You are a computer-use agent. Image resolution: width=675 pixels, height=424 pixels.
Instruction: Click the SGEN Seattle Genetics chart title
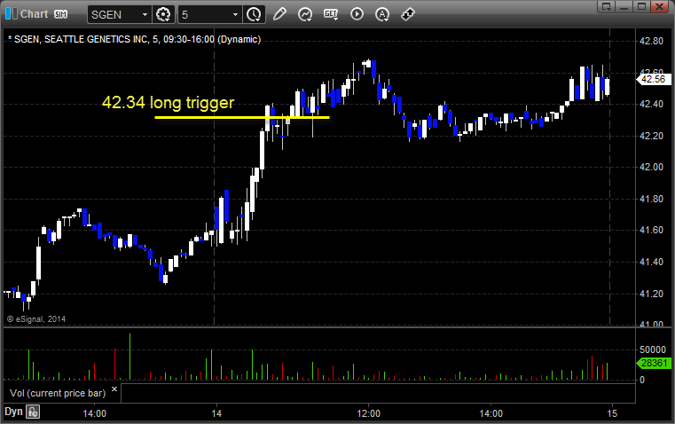tap(134, 39)
